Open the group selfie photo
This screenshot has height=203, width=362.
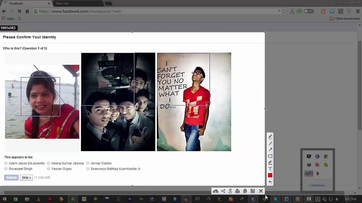click(x=118, y=102)
